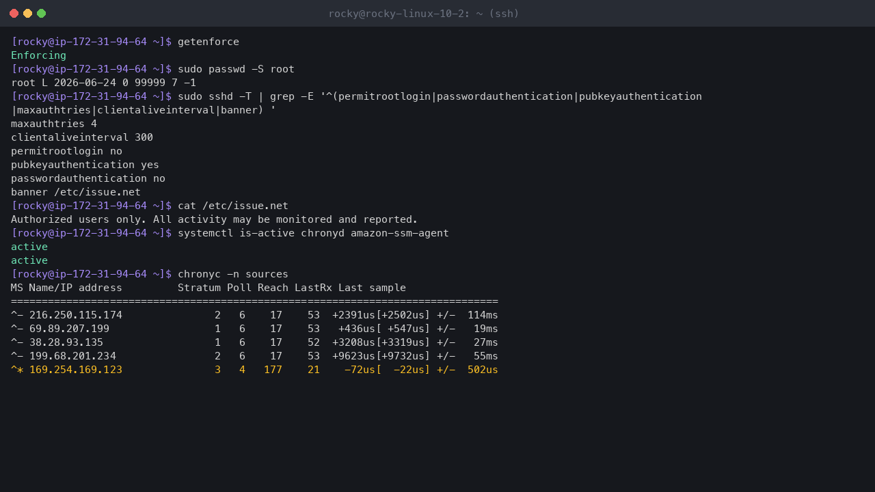Click the getenforce command text
This screenshot has height=492, width=875.
(x=208, y=42)
